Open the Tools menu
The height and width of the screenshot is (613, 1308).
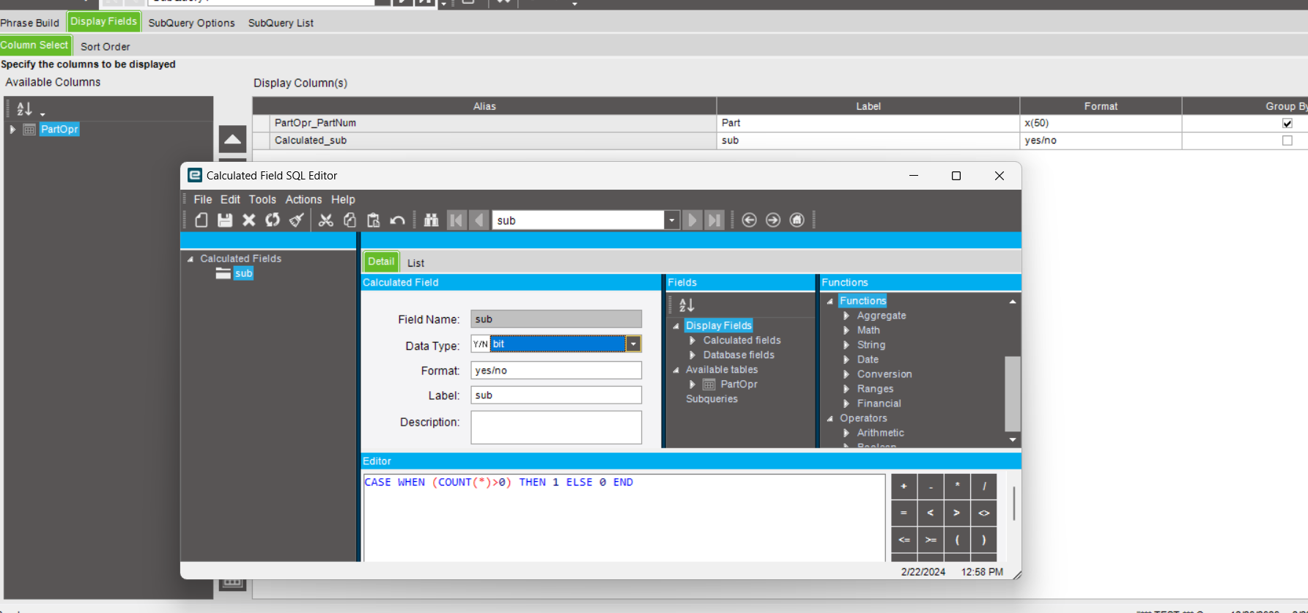click(x=262, y=199)
